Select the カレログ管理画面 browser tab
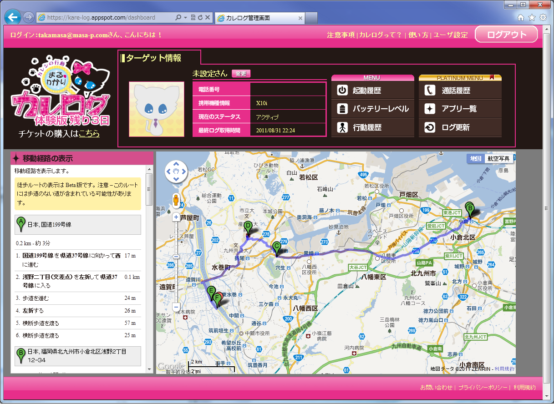 259,18
